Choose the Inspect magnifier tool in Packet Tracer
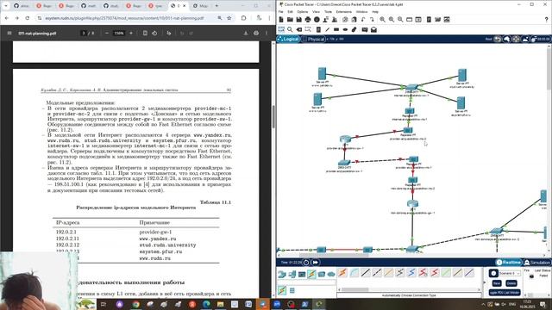The width and height of the screenshot is (552, 310). pyautogui.click(x=290, y=29)
